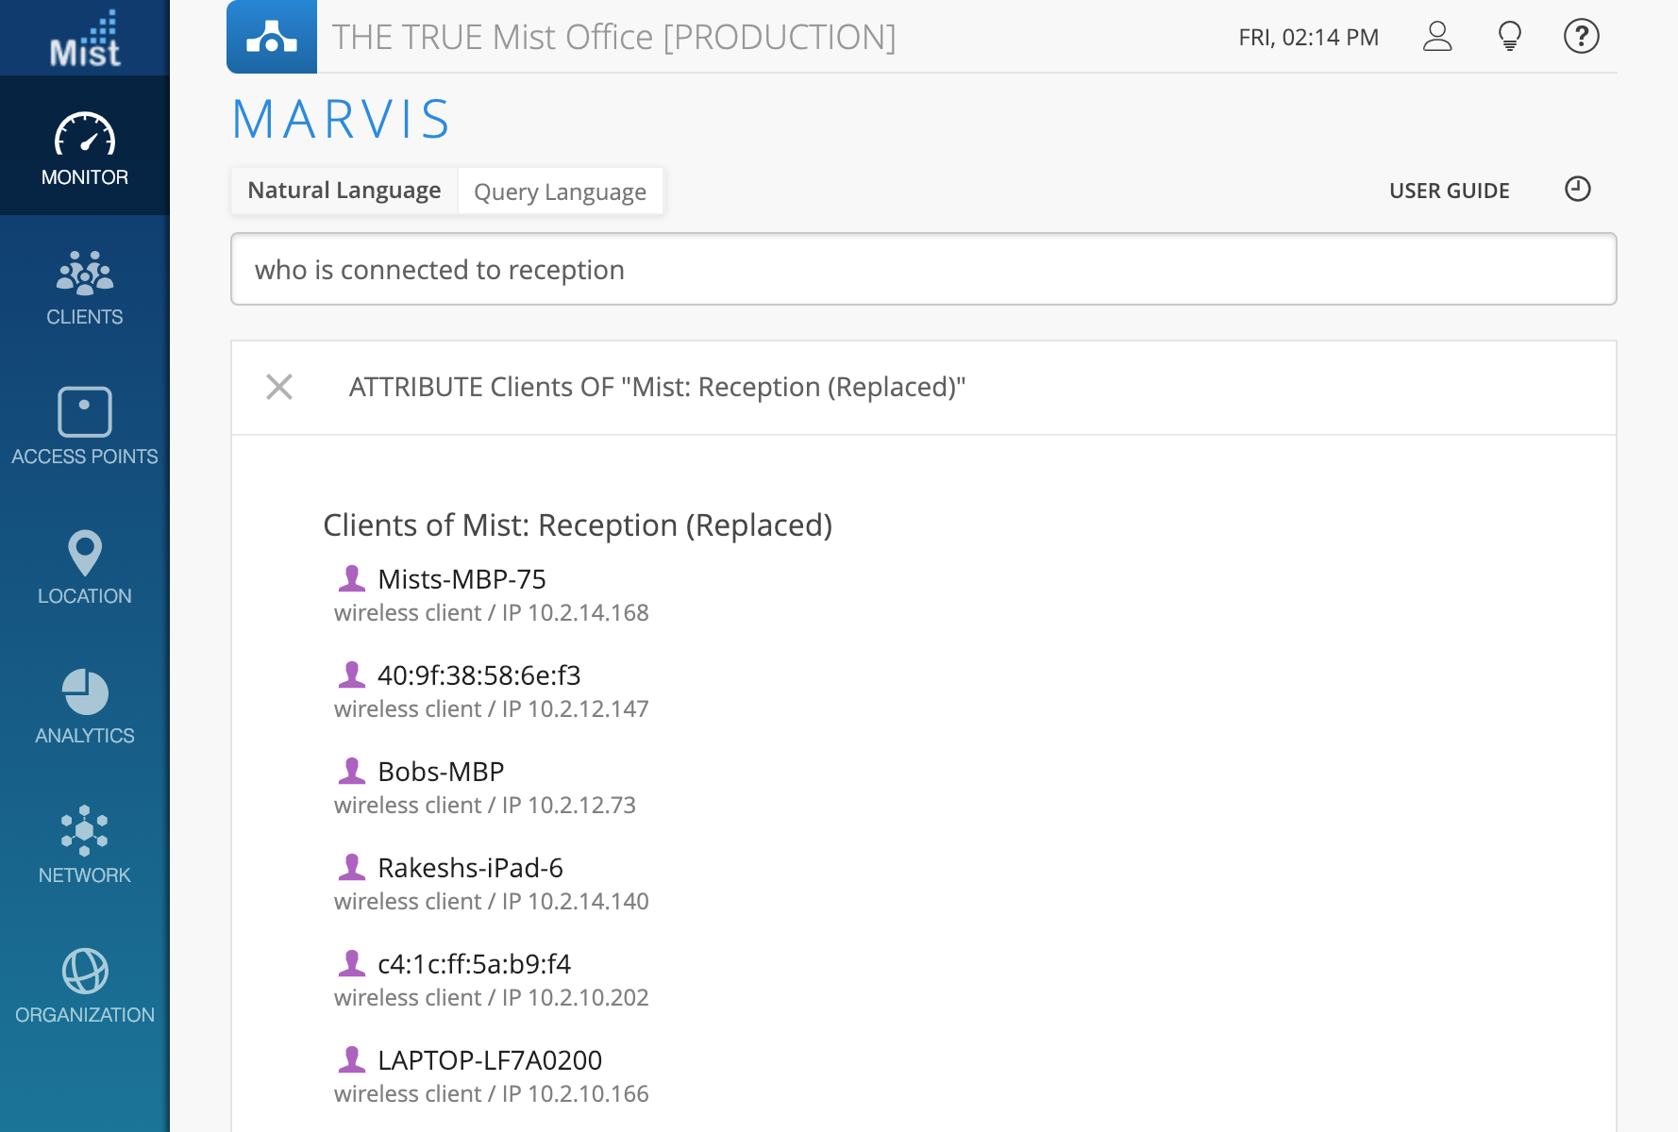Open client Rakeshs-iPad-6

click(x=471, y=868)
